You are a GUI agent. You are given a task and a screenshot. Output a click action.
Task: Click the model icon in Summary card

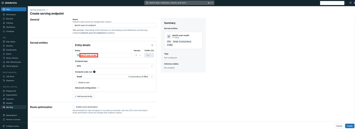169,37
